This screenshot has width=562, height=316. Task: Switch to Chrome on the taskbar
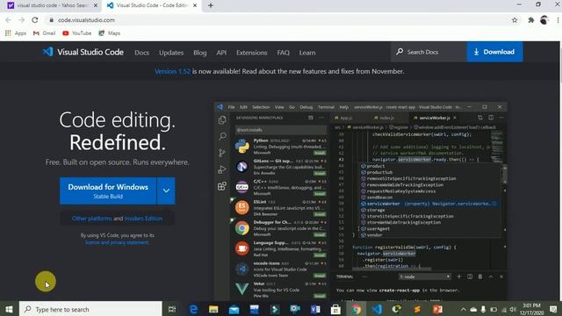point(356,309)
